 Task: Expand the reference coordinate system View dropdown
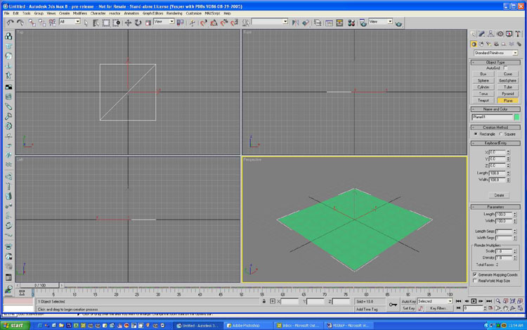(163, 22)
